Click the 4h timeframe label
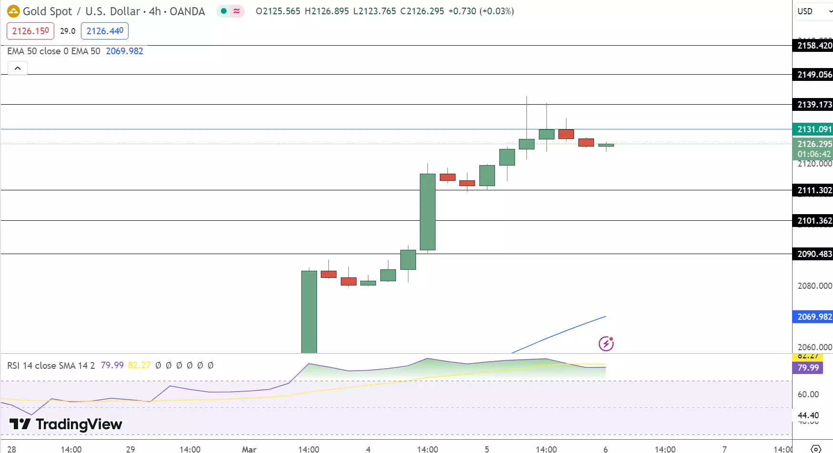The height and width of the screenshot is (453, 833). 155,11
